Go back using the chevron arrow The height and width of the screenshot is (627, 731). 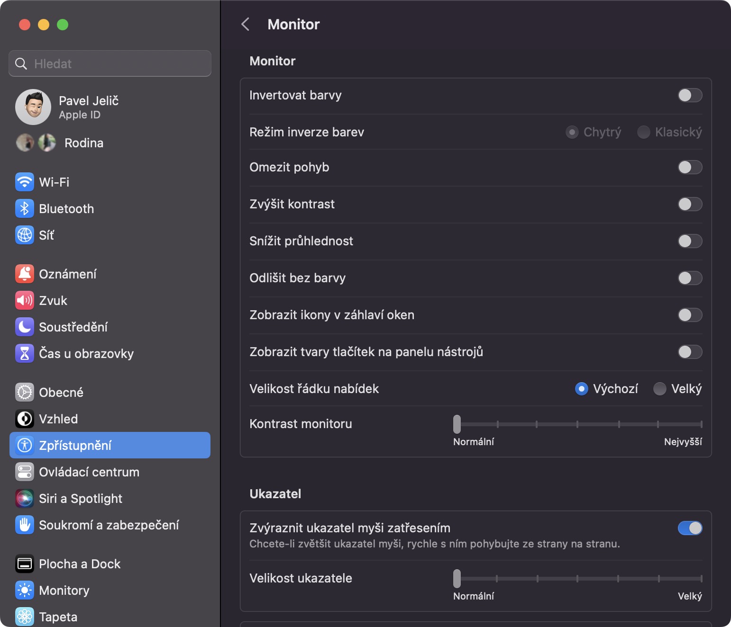point(246,25)
